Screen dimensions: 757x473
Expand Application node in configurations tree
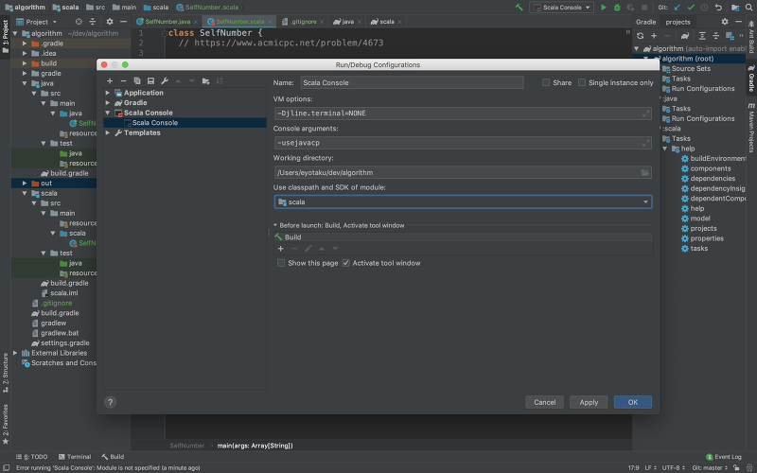108,93
